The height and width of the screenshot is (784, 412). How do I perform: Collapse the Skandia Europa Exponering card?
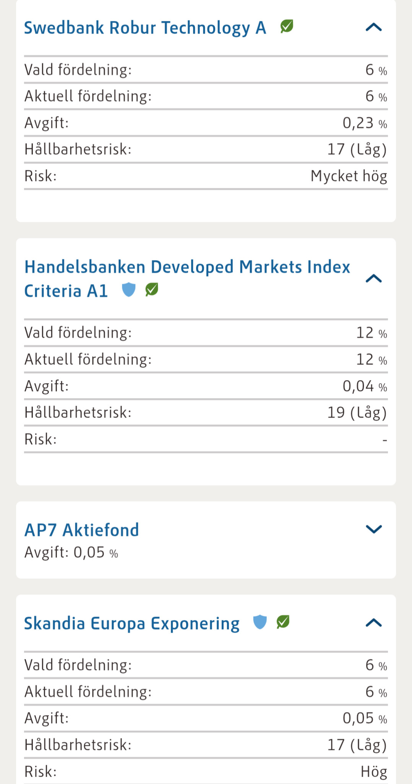point(374,623)
